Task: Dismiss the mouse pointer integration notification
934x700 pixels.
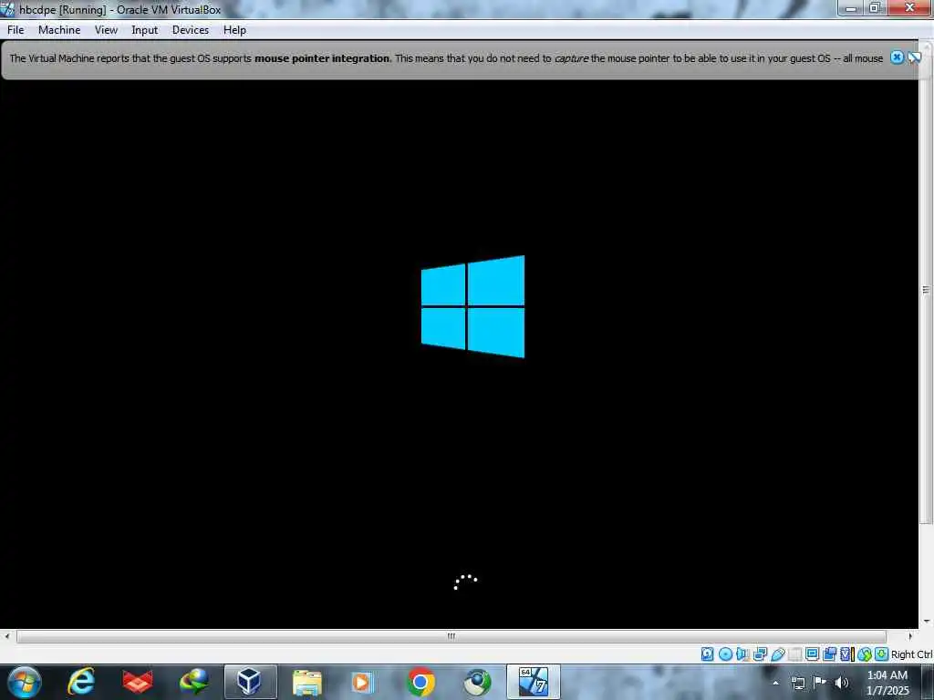Action: pos(897,57)
